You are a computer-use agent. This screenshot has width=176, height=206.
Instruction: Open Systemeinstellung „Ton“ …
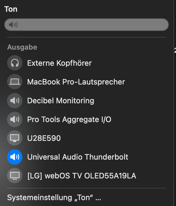[54, 197]
